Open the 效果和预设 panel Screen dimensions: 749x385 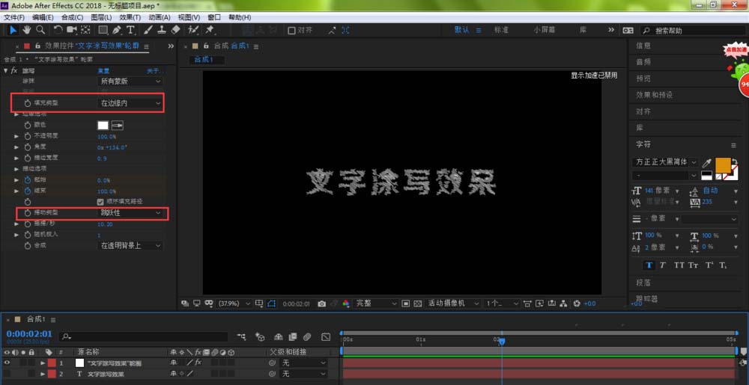(654, 95)
